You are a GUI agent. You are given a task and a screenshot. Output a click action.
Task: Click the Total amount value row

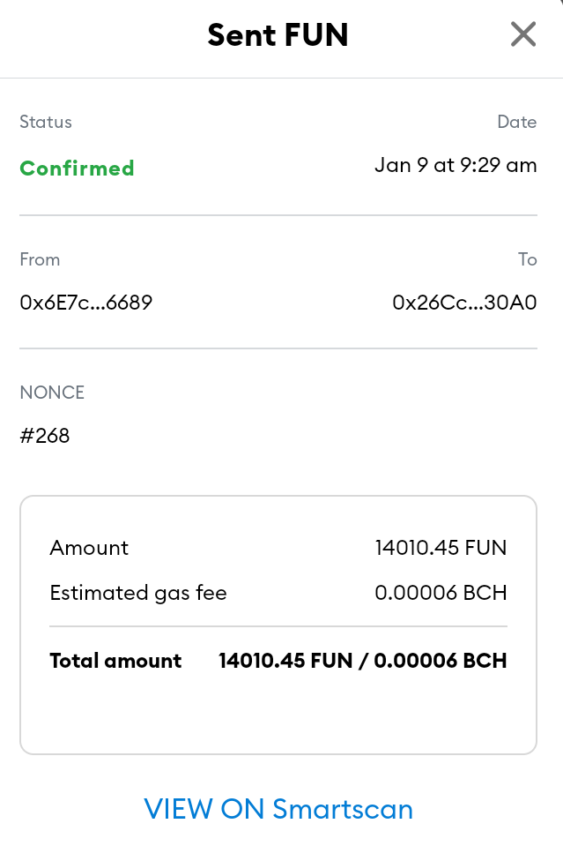278,661
